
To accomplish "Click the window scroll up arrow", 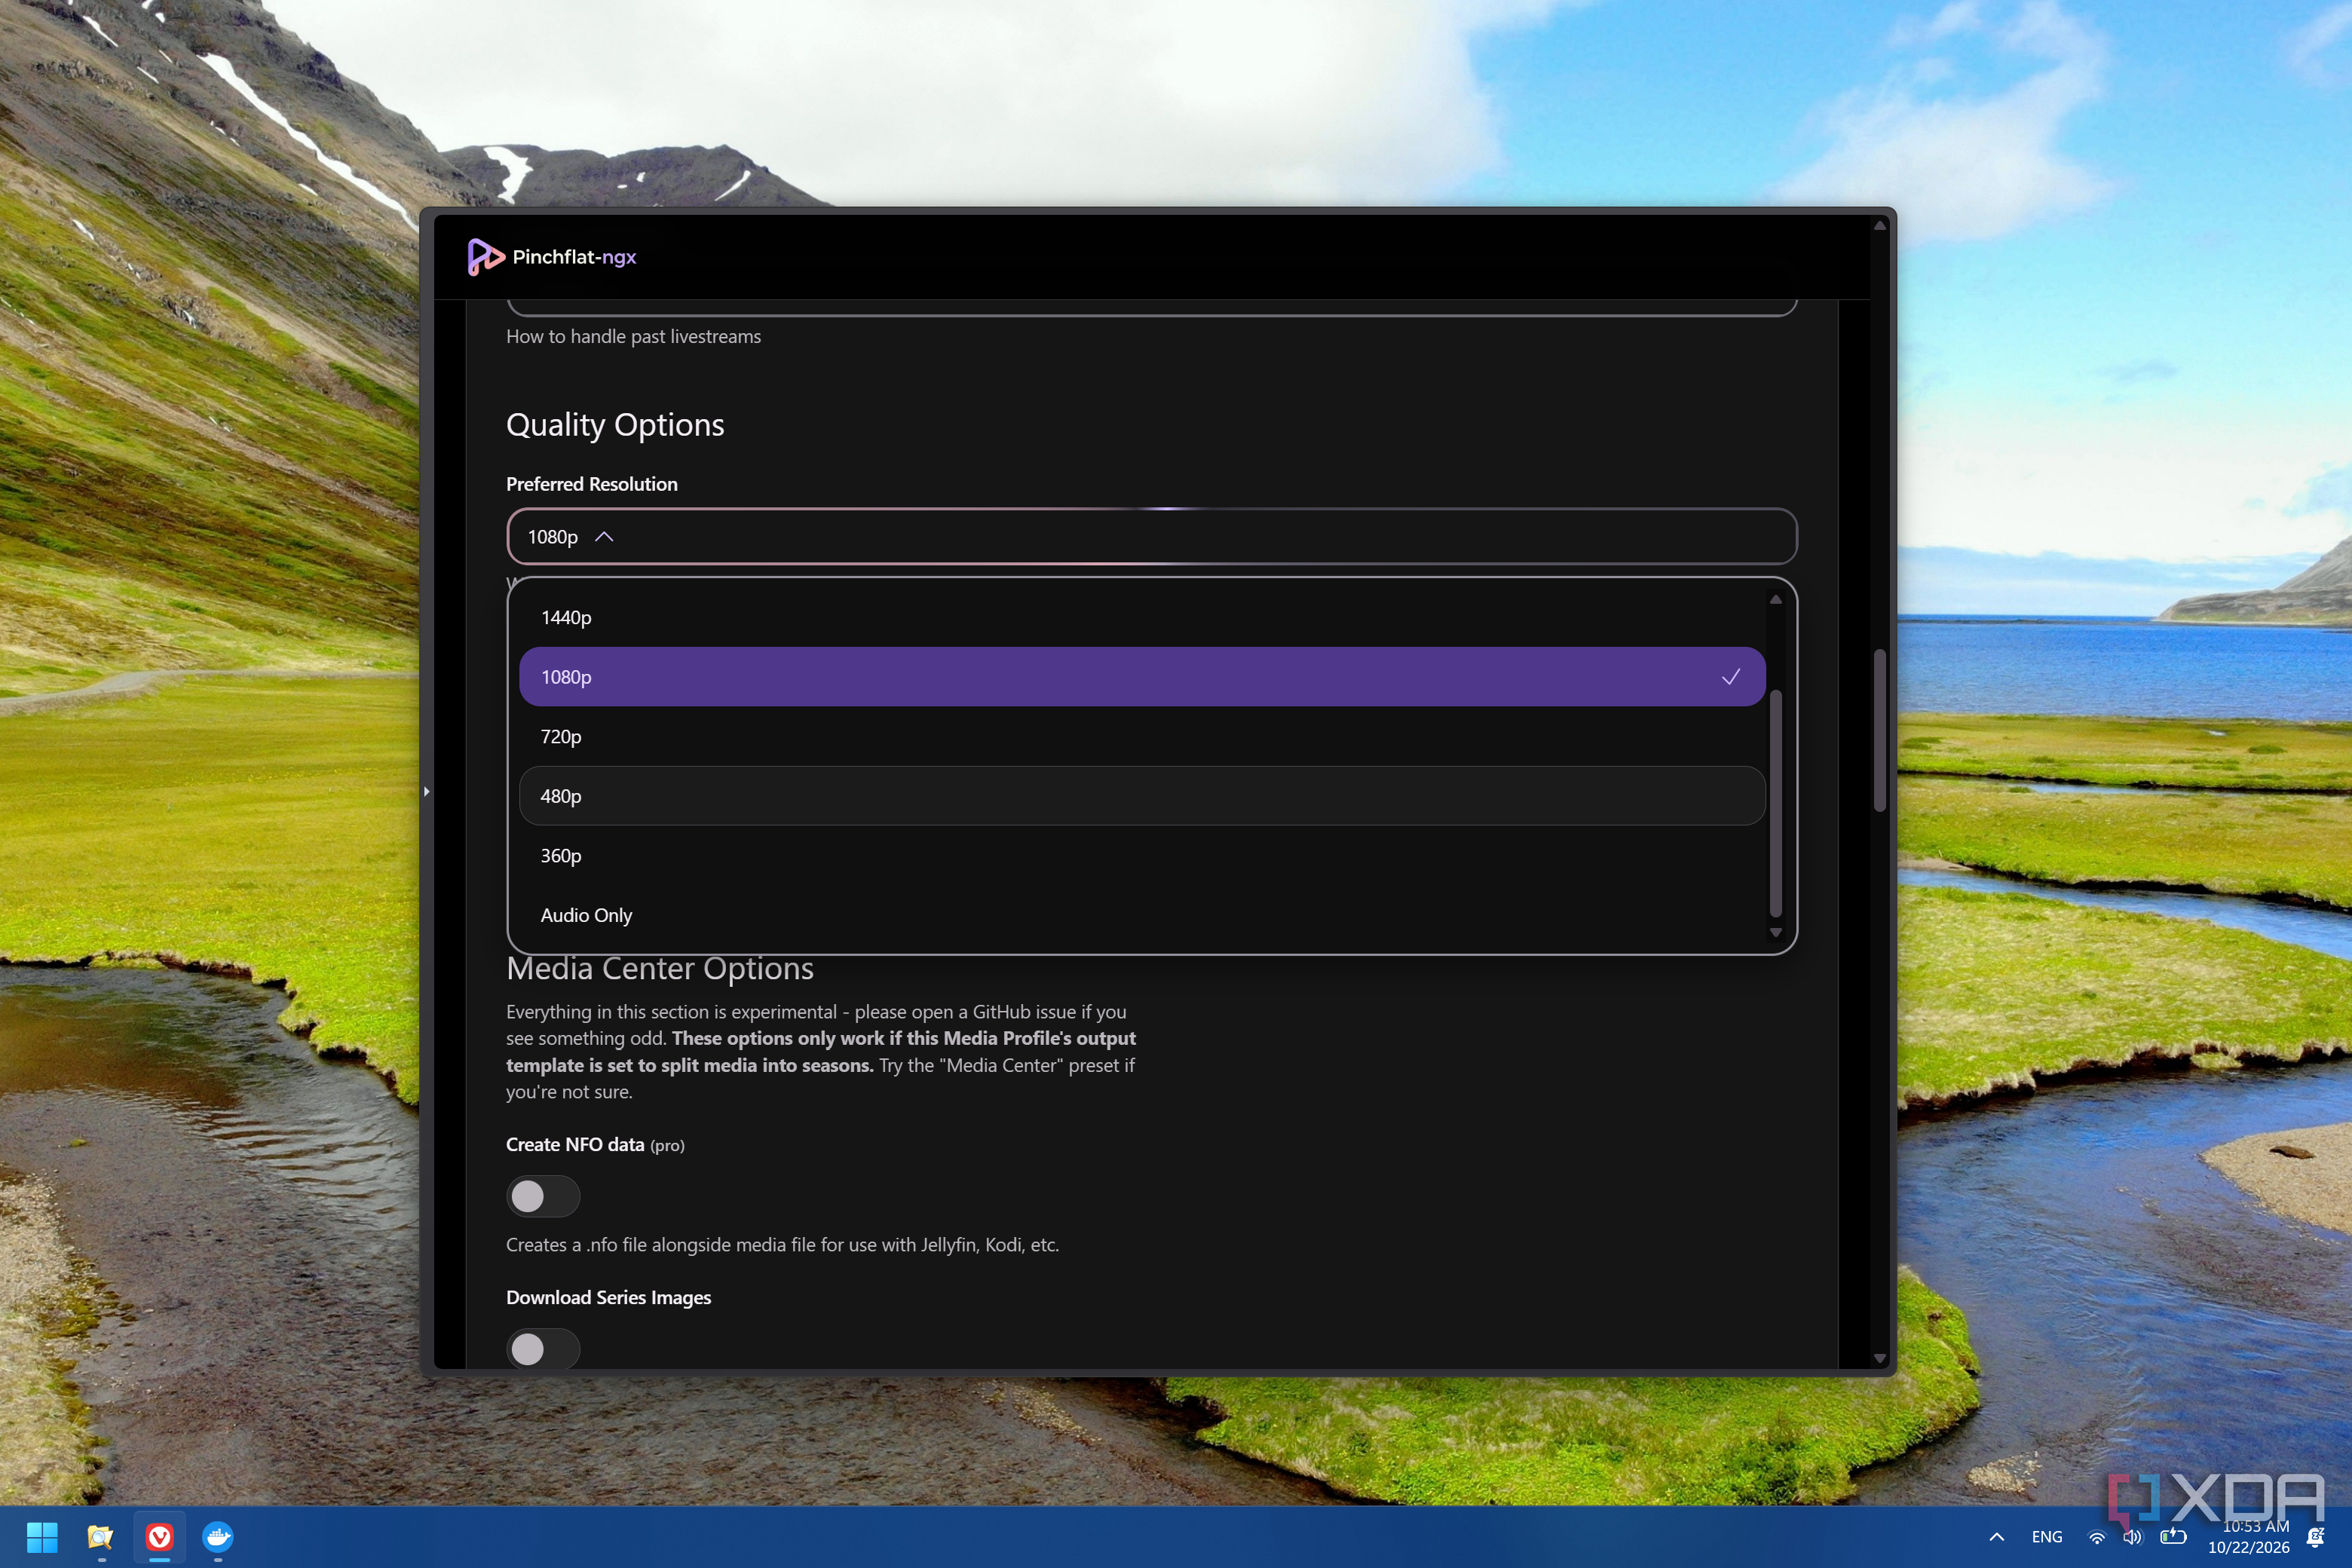I will [x=1880, y=226].
